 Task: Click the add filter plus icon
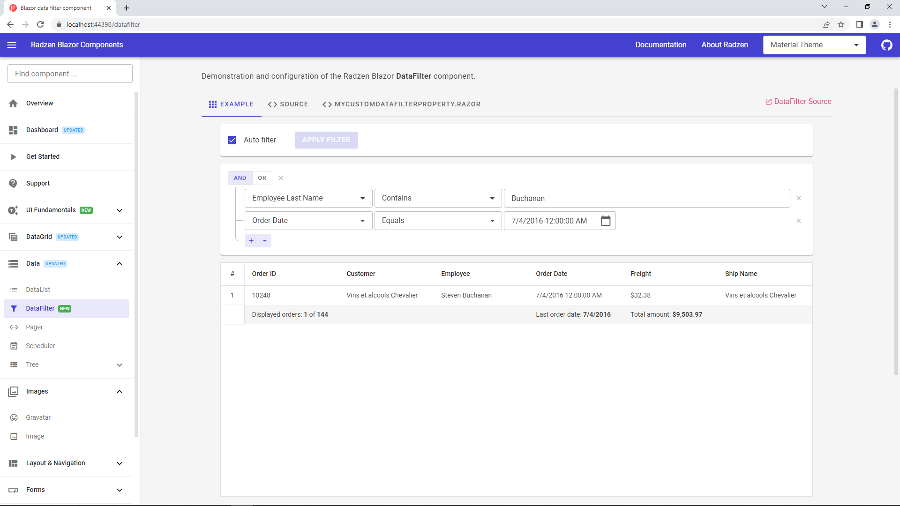(251, 240)
